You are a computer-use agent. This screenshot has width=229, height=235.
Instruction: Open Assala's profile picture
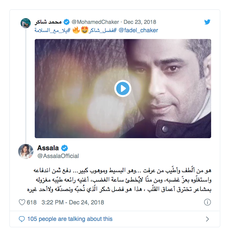click(26, 151)
